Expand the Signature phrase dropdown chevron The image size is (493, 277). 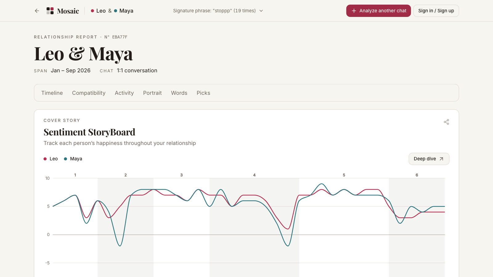point(261,11)
